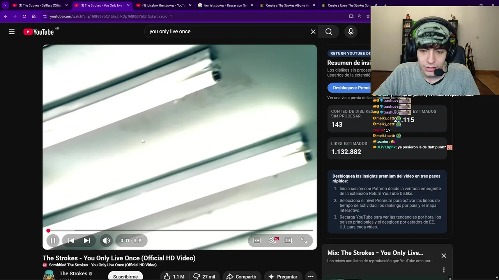Go forward in the browser

point(15,16)
